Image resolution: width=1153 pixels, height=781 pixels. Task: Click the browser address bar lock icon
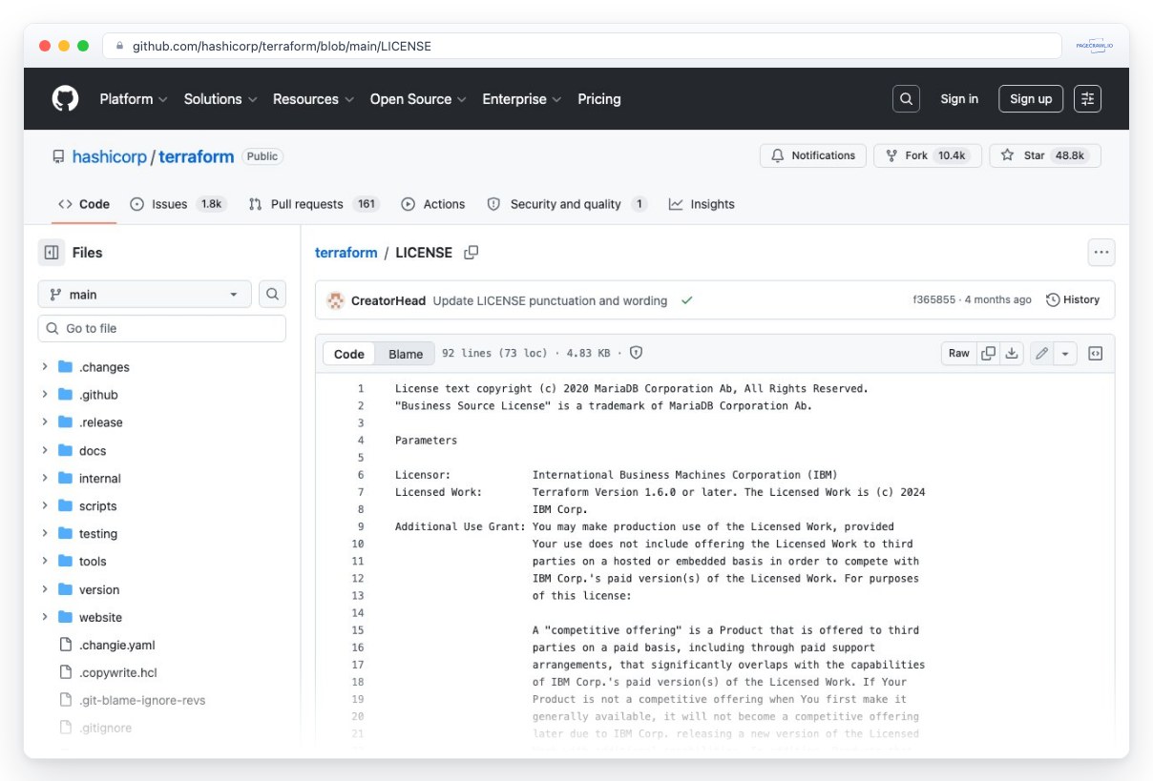tap(119, 46)
